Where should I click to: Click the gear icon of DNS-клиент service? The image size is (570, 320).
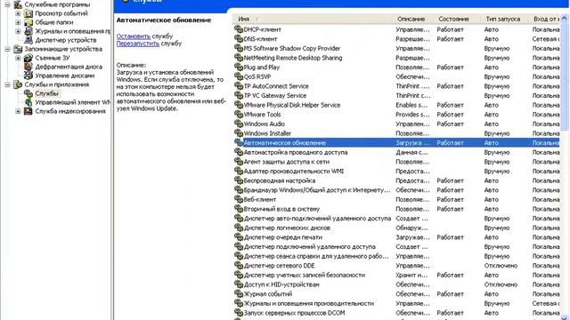[x=239, y=39]
